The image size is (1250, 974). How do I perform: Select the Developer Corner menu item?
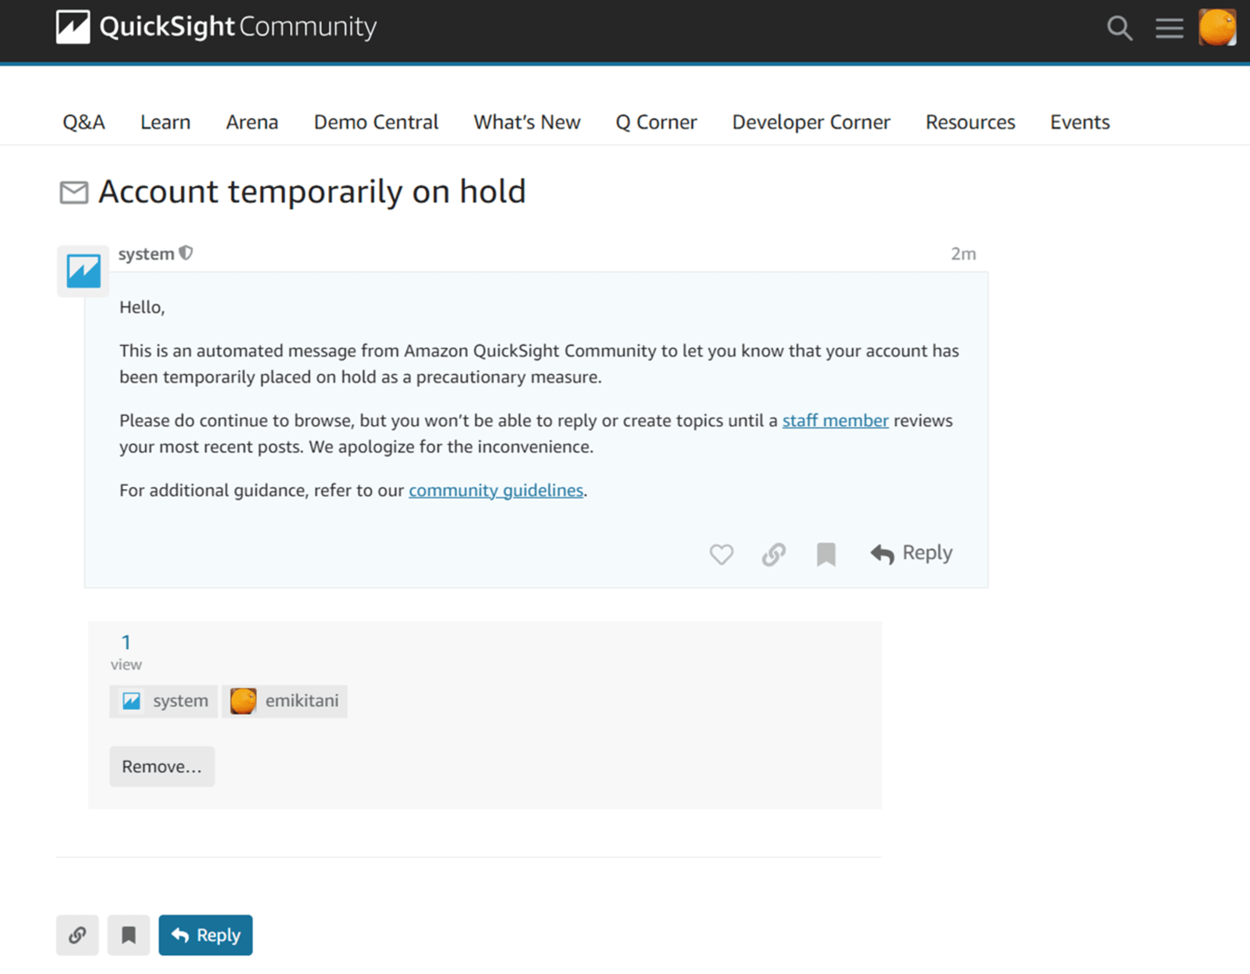812,123
